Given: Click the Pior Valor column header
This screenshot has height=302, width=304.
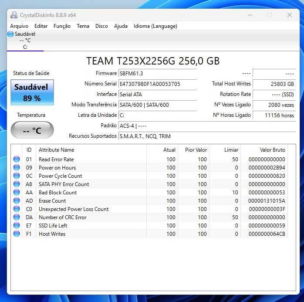Looking at the screenshot, I should pyautogui.click(x=194, y=150).
